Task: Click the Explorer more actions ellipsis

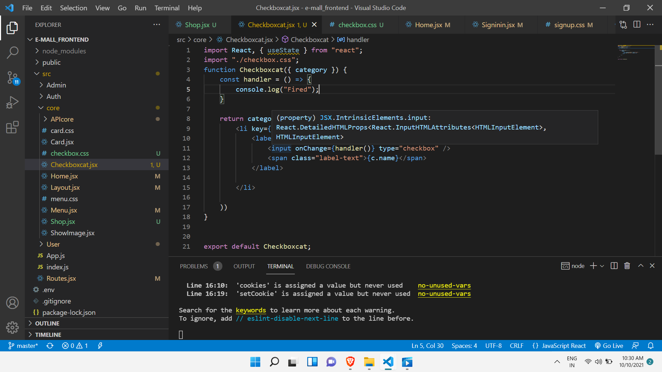Action: 157,24
